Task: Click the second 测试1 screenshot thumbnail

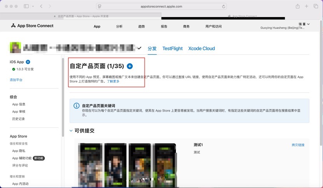Action: click(x=115, y=165)
